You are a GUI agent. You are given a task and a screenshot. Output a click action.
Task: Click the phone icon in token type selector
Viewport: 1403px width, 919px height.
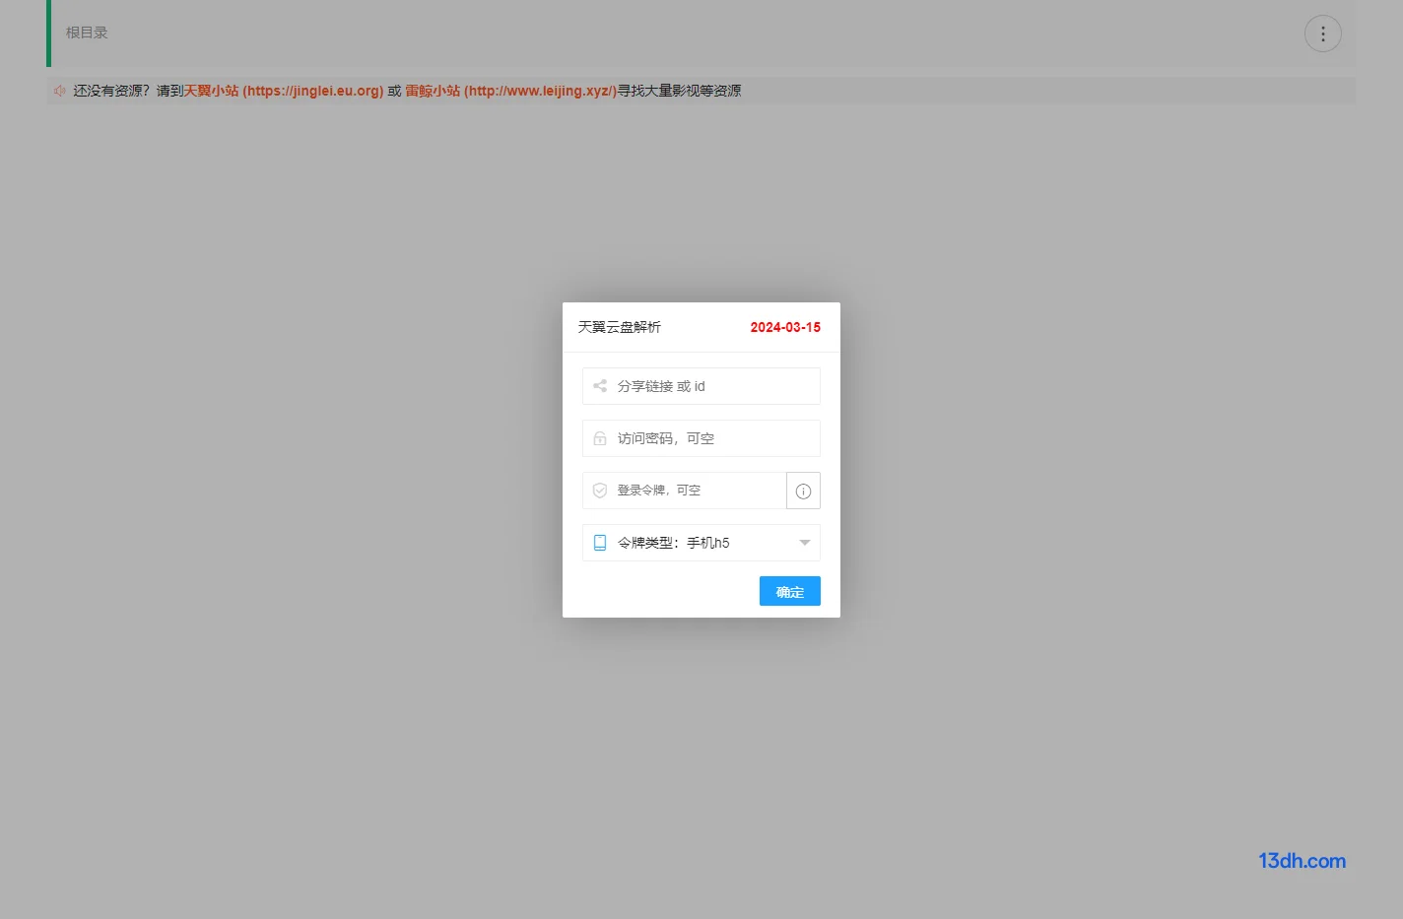[600, 543]
